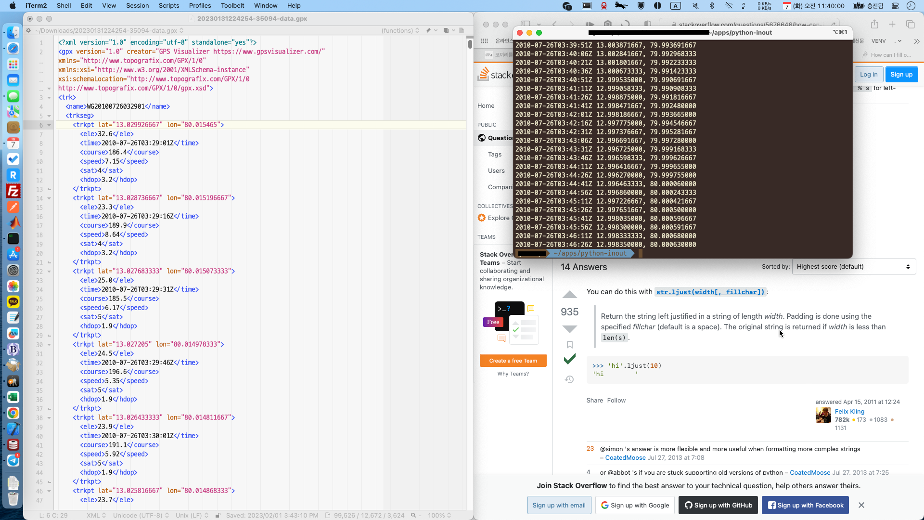Viewport: 924px width, 520px height.
Task: Open Unicode (UTF-8) encoding selector
Action: (x=141, y=515)
